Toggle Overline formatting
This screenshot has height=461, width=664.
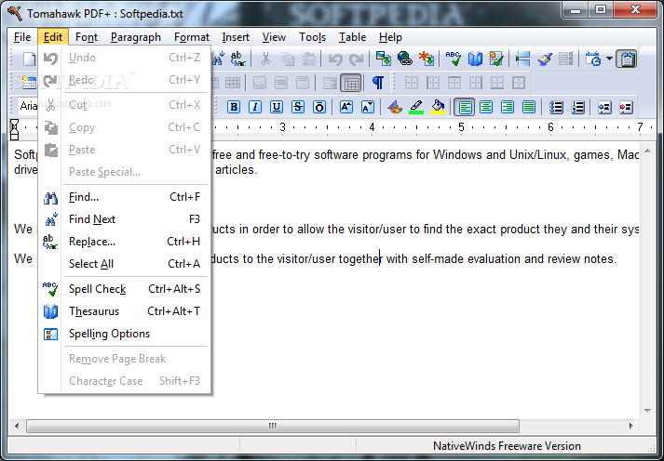pos(319,107)
